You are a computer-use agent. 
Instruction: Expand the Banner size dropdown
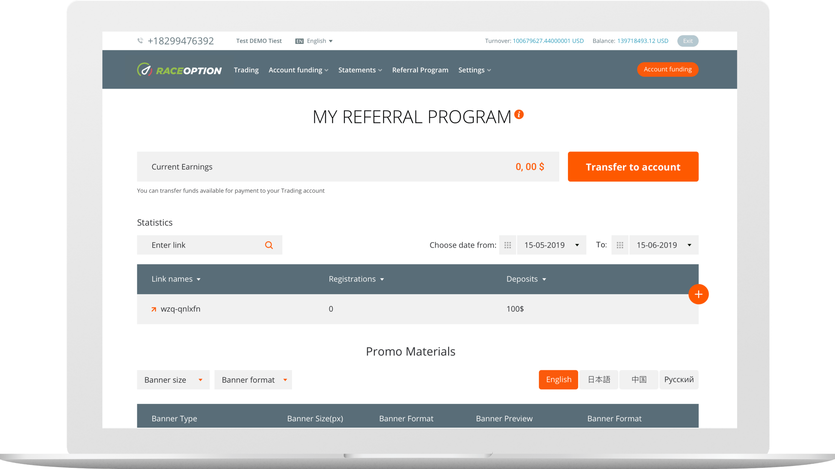click(x=173, y=380)
